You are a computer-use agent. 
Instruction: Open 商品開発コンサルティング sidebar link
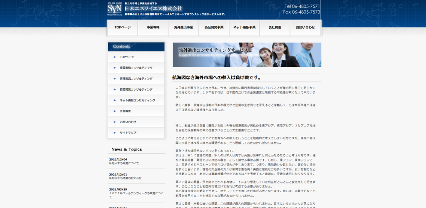click(x=136, y=89)
